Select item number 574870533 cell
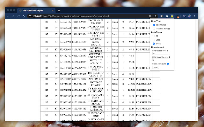Viewport: 204px width, 127px height. [x=65, y=74]
